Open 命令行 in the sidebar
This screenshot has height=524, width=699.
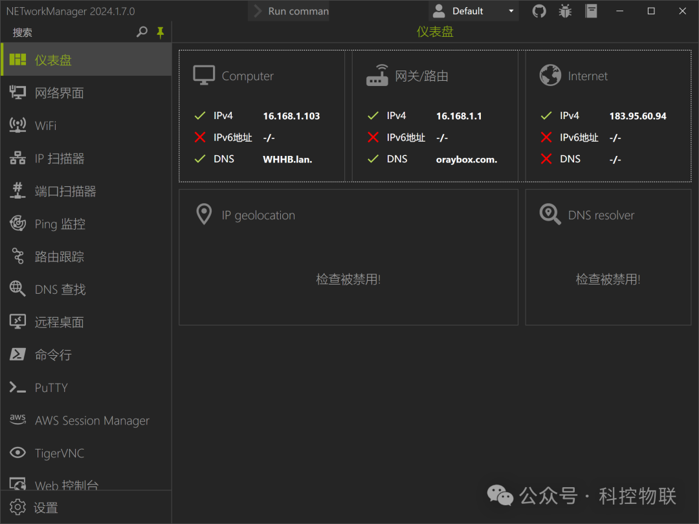point(86,355)
